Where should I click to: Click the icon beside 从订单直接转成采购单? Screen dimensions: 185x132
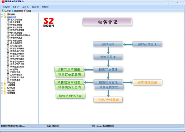(x=8, y=35)
